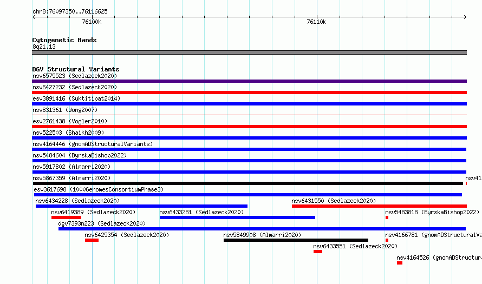
Task: Click the 76100k ruler position
Action: tap(92, 22)
